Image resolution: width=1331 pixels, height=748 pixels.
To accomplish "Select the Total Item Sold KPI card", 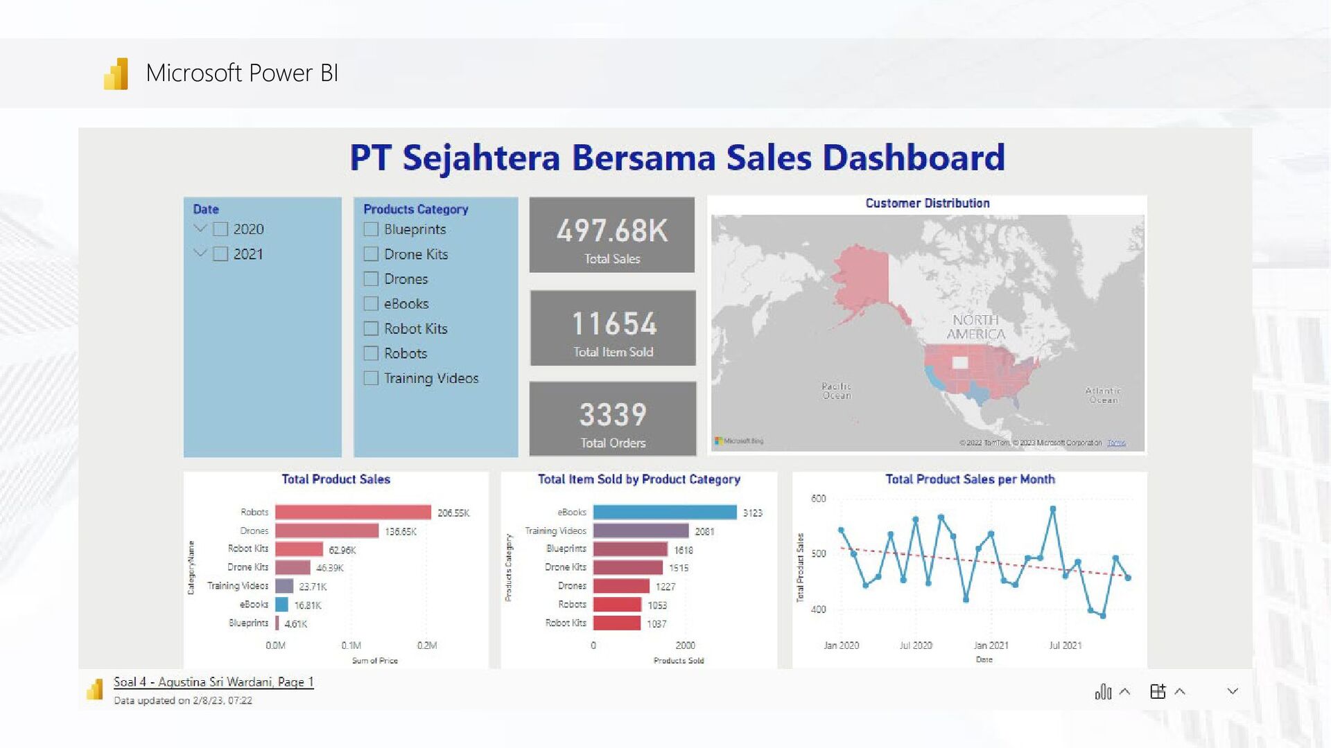I will (612, 328).
